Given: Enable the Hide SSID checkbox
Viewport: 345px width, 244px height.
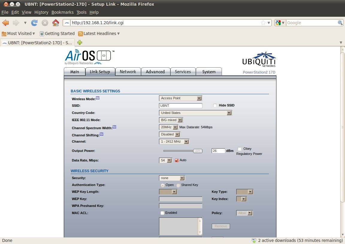Looking at the screenshot, I should 215,106.
